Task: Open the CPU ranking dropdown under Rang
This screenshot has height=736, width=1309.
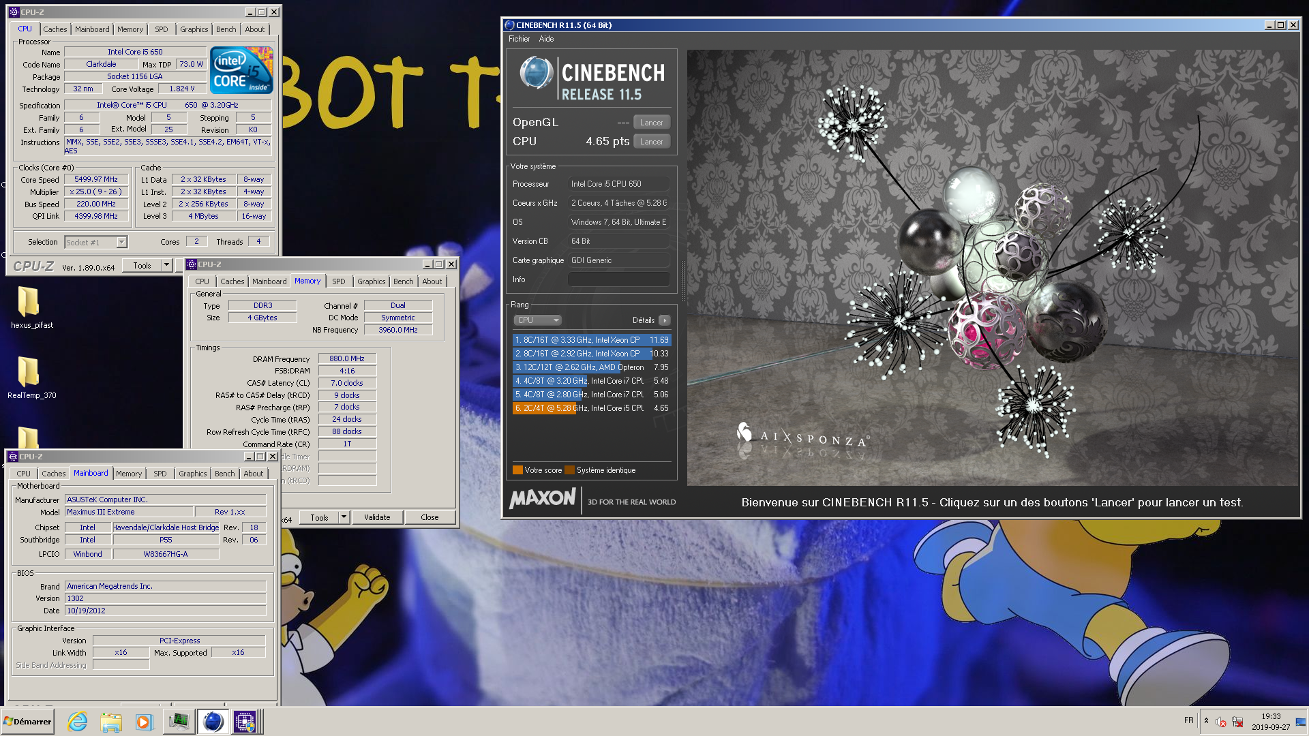Action: click(x=537, y=320)
